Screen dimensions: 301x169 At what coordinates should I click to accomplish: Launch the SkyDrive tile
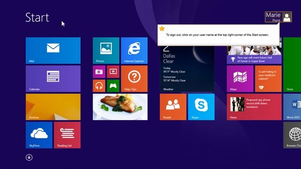click(39, 135)
